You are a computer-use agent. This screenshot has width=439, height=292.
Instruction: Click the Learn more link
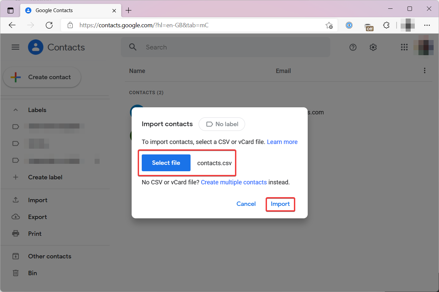(282, 142)
